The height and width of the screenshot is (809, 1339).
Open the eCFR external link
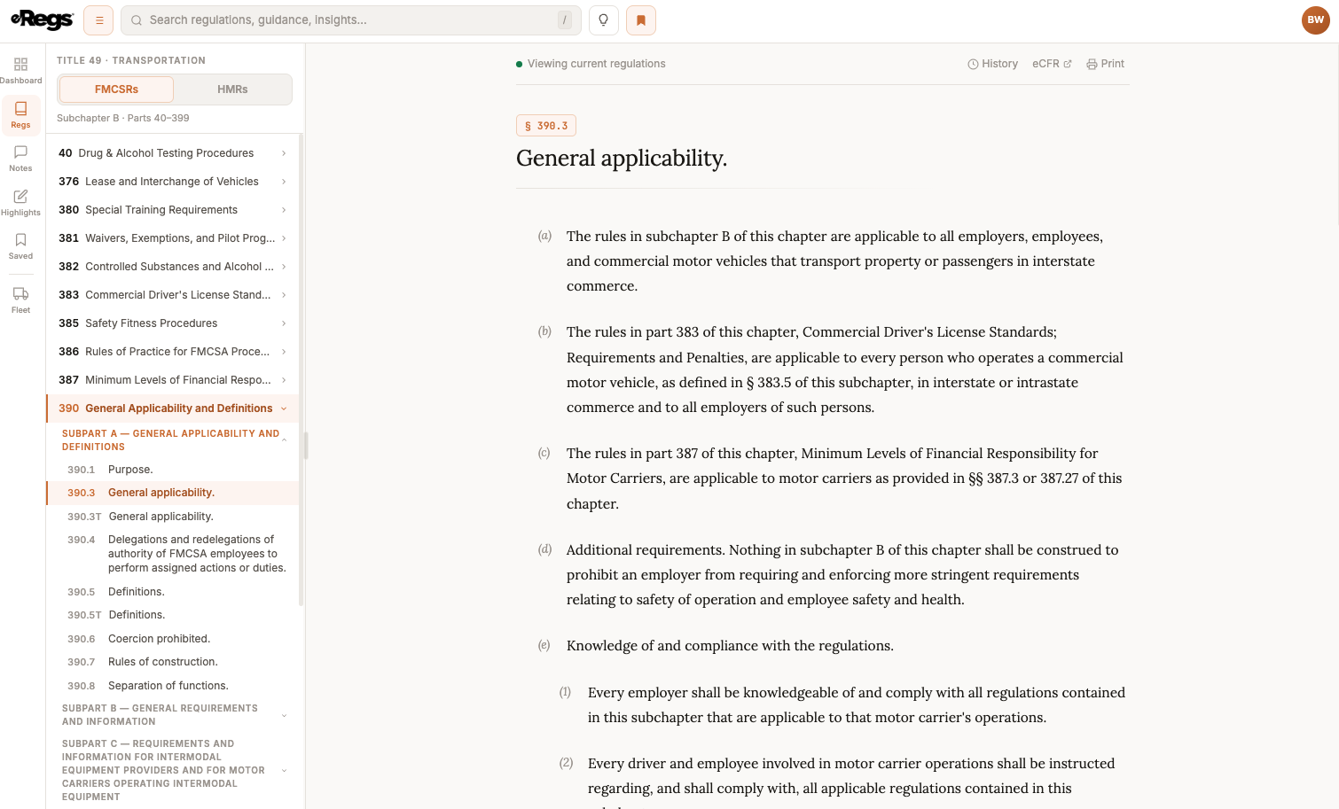(x=1052, y=64)
